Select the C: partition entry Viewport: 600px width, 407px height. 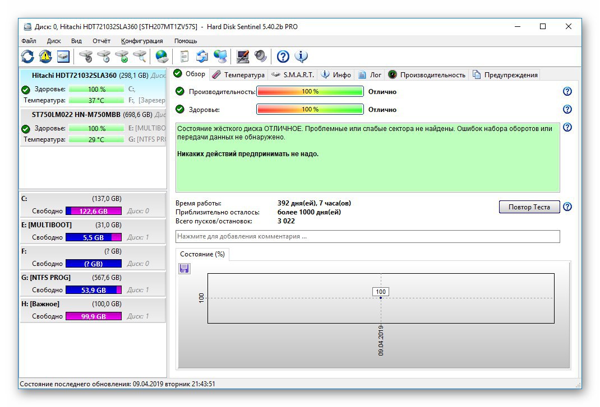93,205
